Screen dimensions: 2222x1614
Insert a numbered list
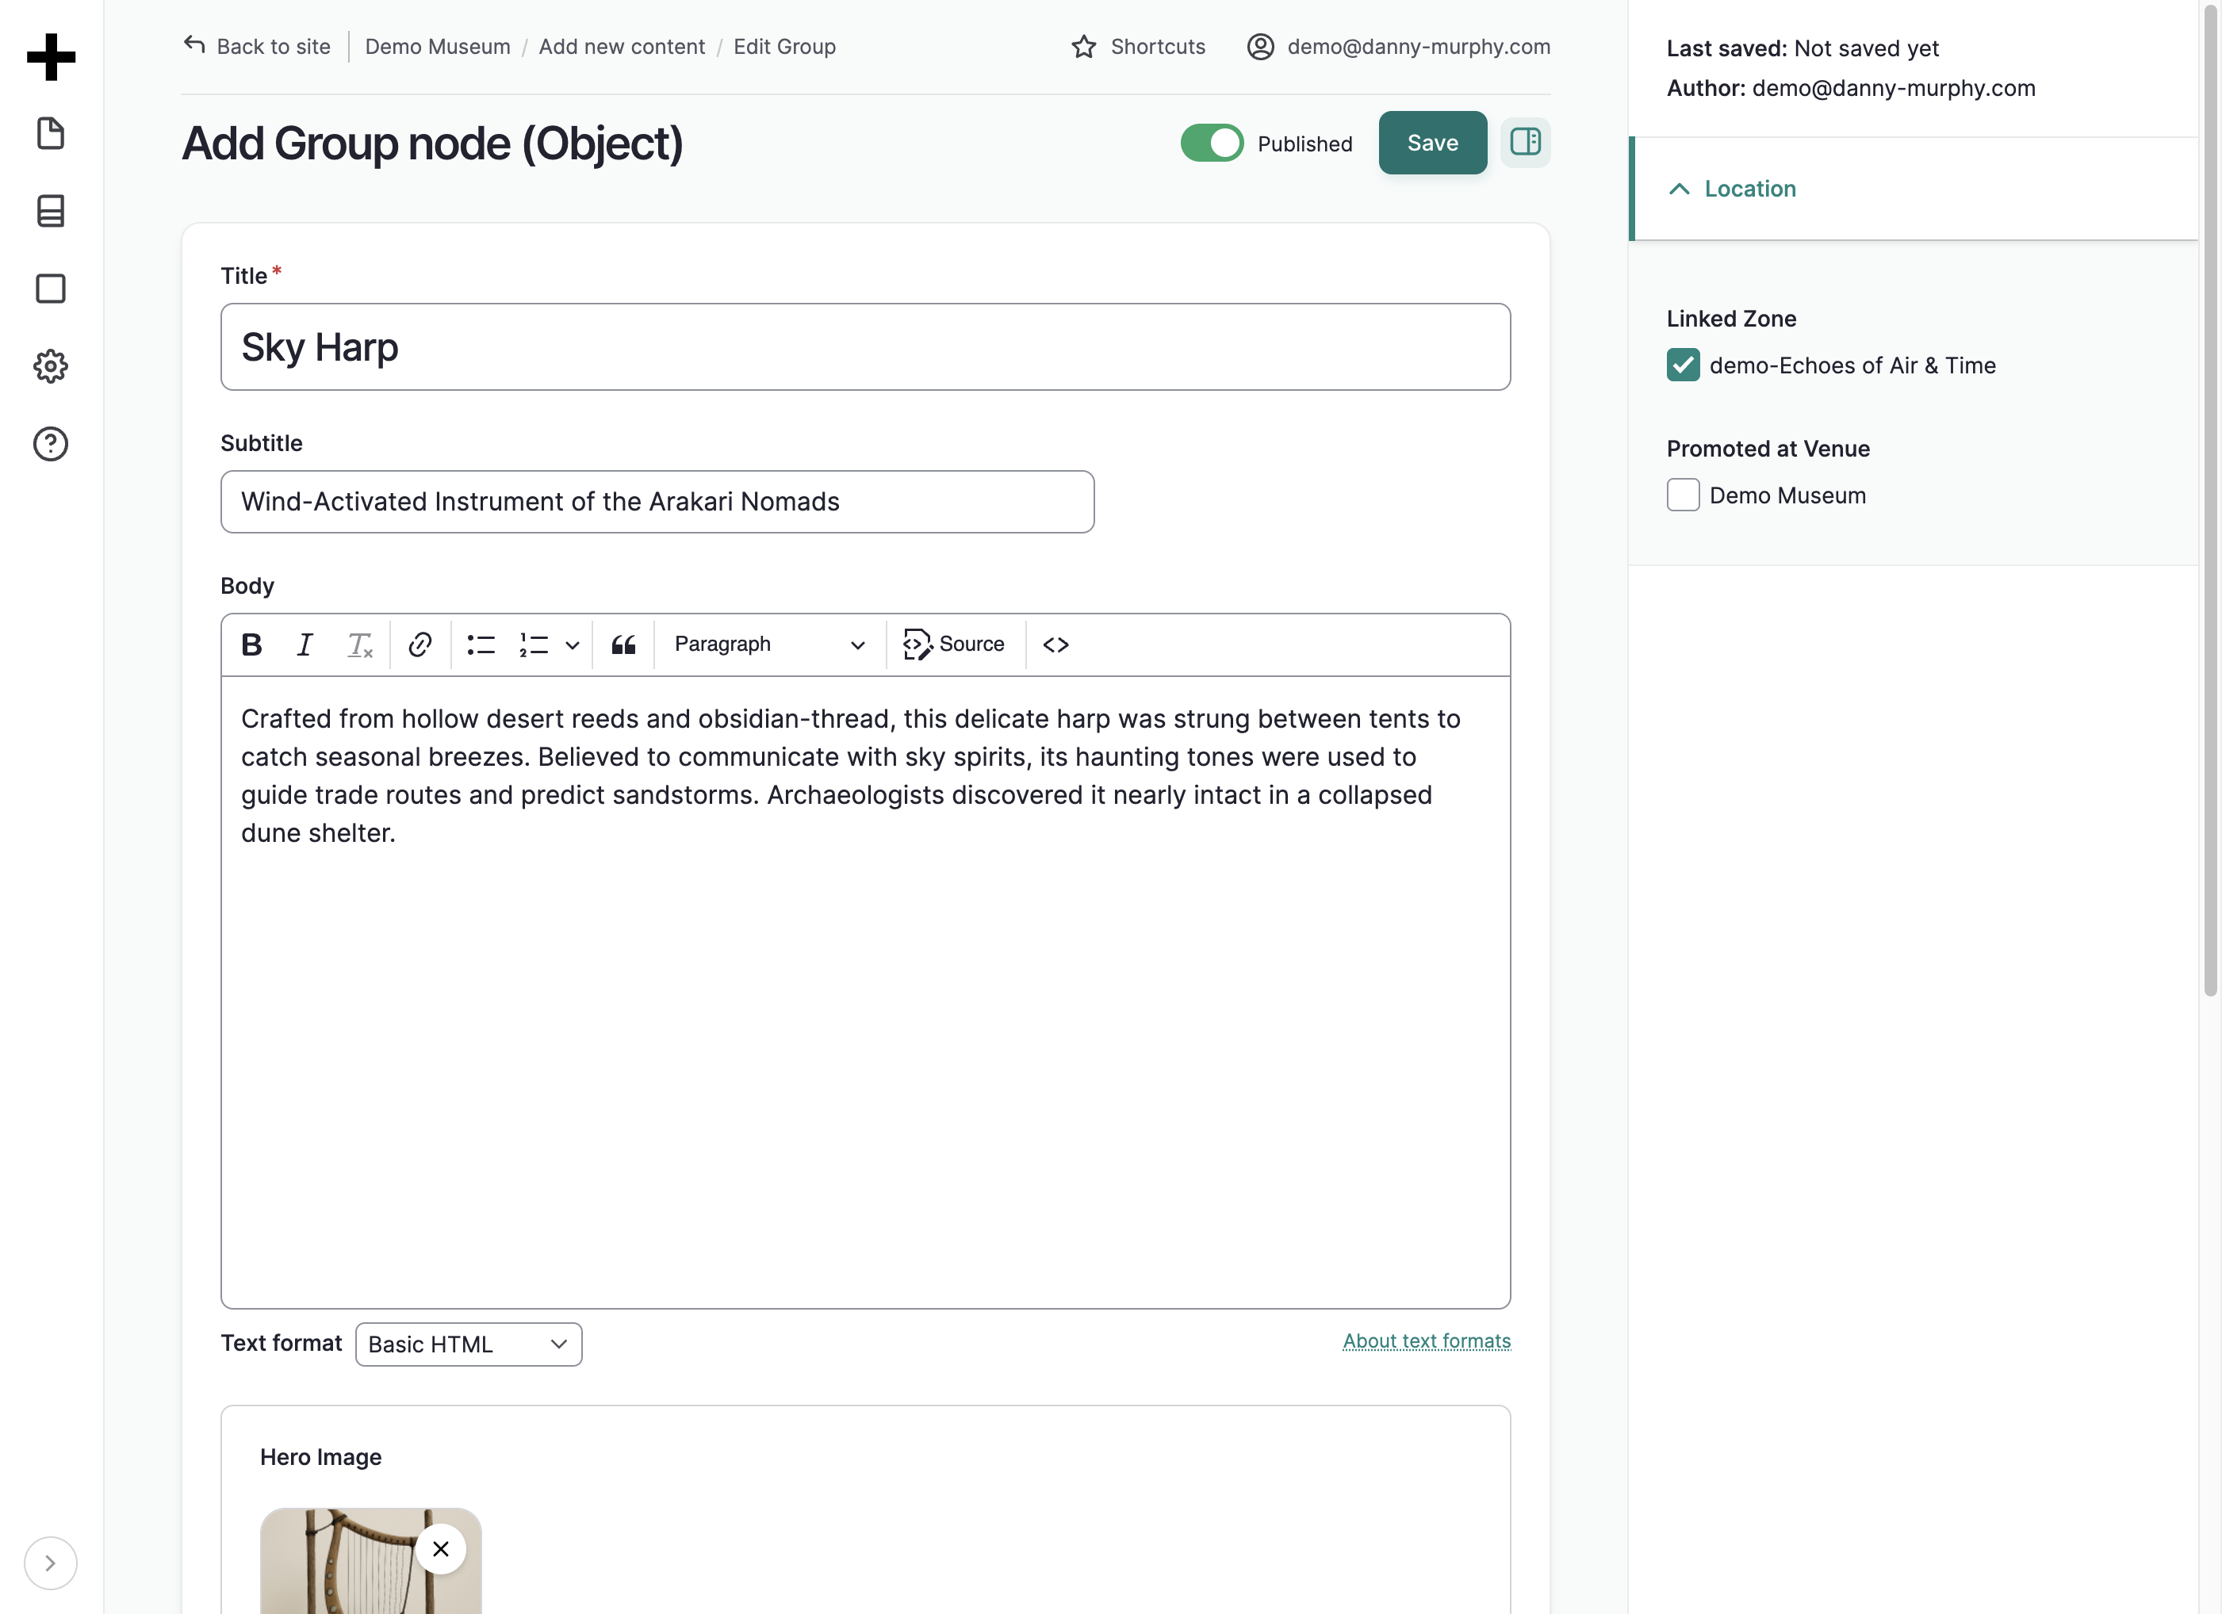tap(534, 644)
